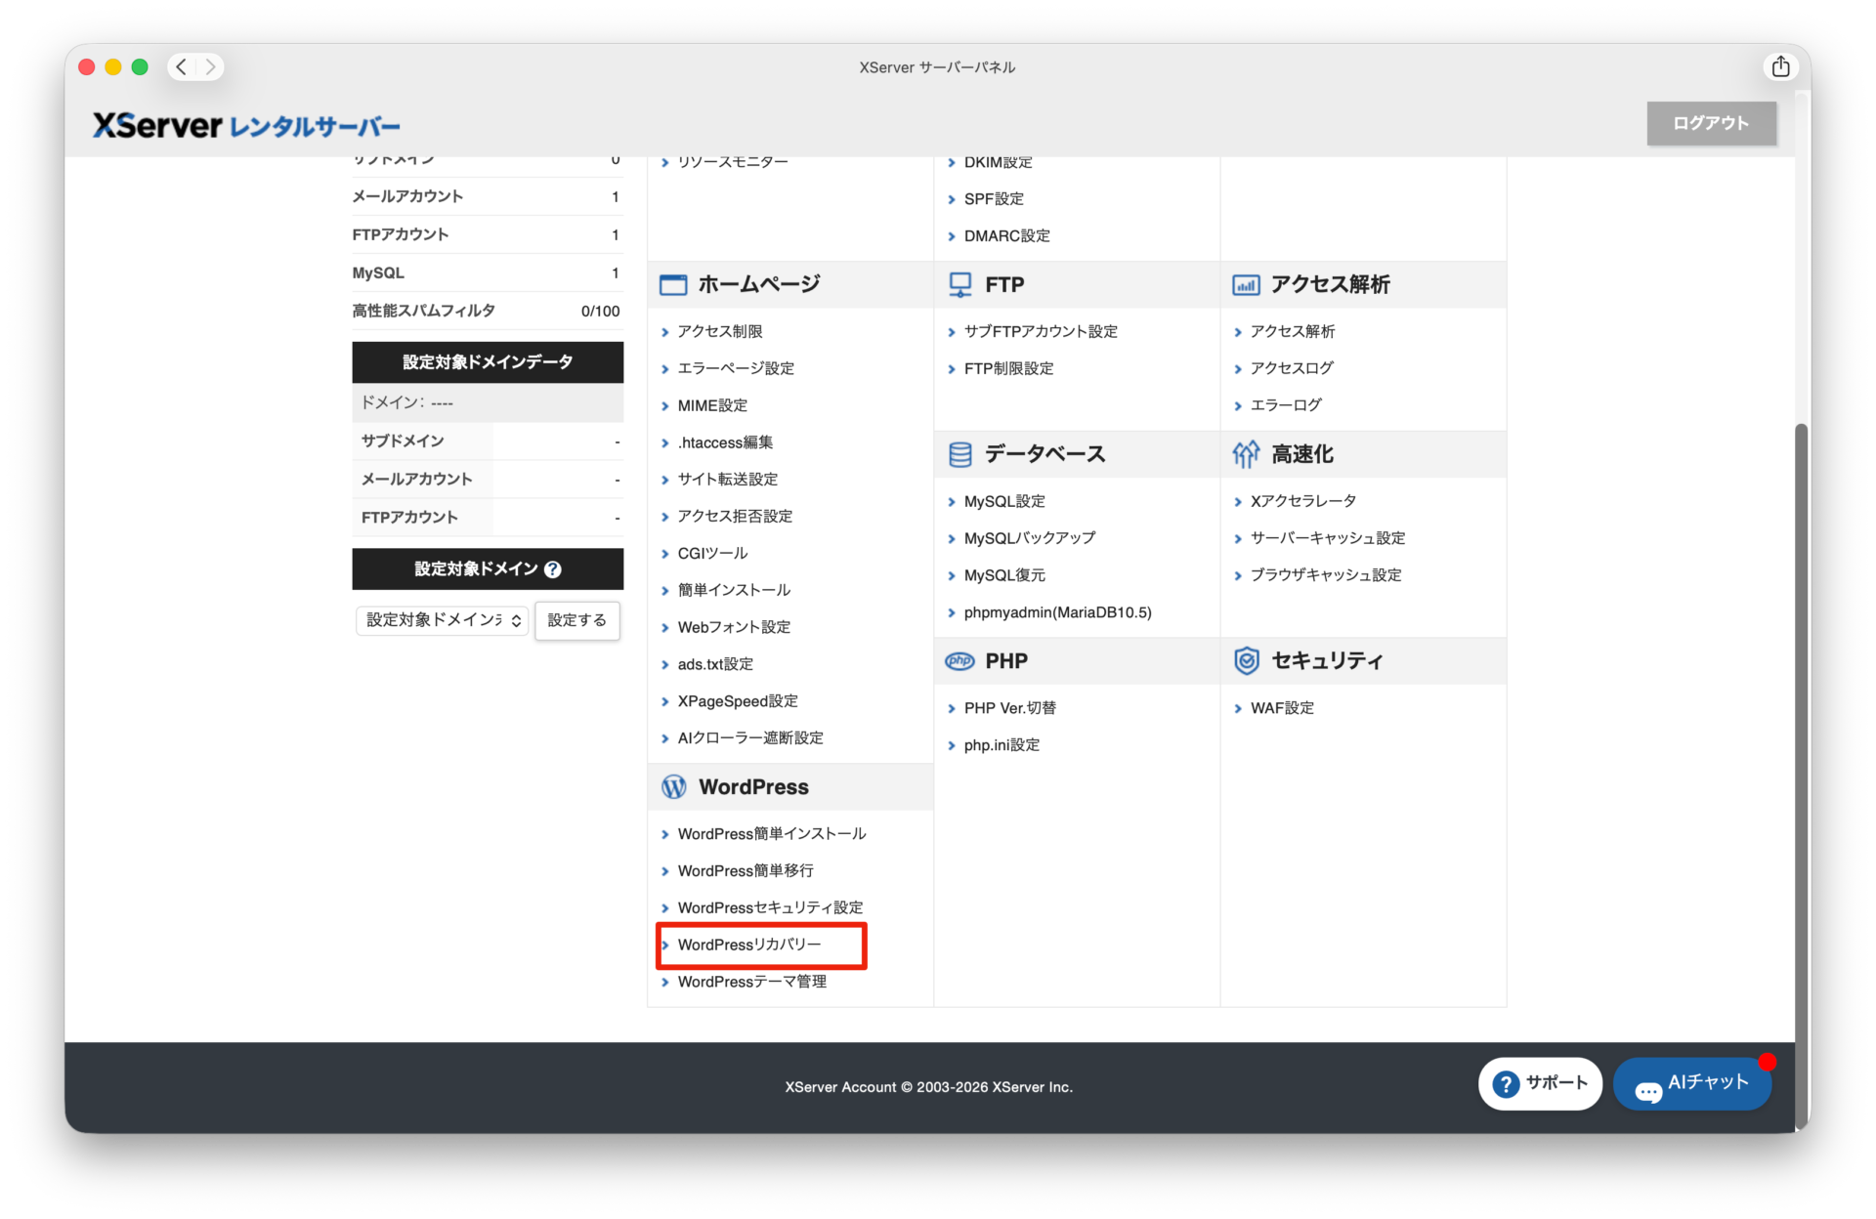Click the security shield icon
Image resolution: width=1876 pixels, height=1219 pixels.
[x=1246, y=661]
